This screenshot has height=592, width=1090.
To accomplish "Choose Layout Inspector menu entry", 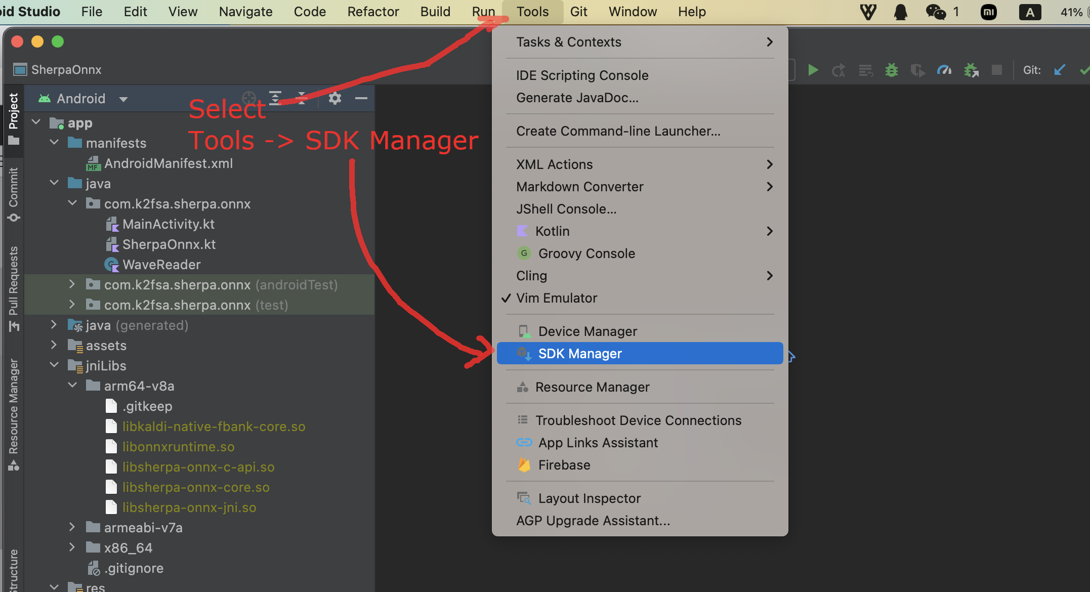I will coord(640,498).
